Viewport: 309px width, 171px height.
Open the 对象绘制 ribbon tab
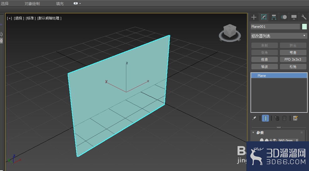32,3
